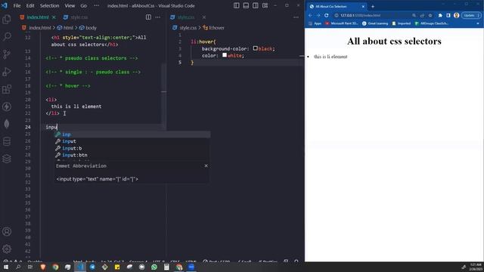This screenshot has width=484, height=272.
Task: Open the Accounts icon in activity bar
Action: 7,232
